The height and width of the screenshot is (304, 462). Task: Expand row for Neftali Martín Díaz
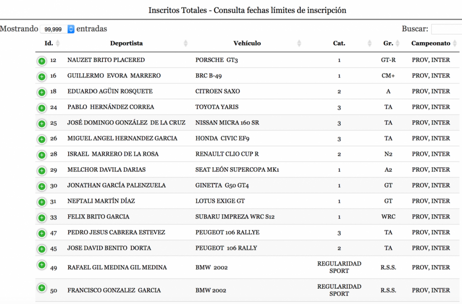(42, 202)
